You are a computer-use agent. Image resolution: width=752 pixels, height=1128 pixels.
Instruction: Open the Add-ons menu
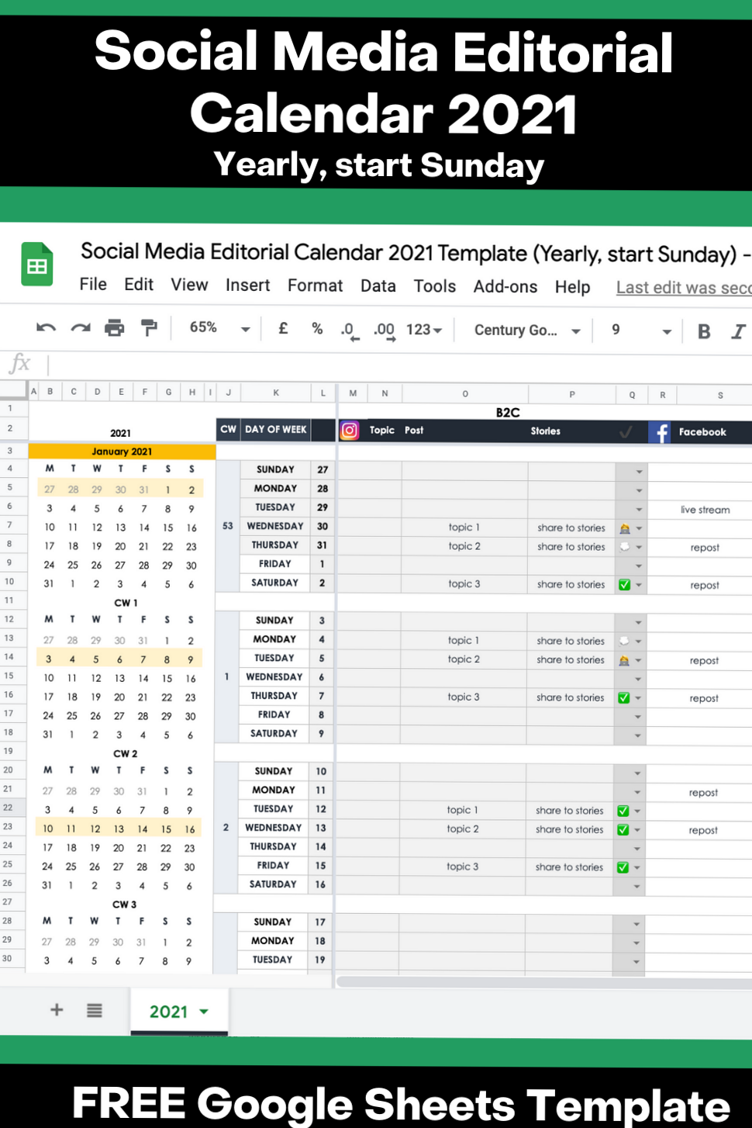pos(505,286)
